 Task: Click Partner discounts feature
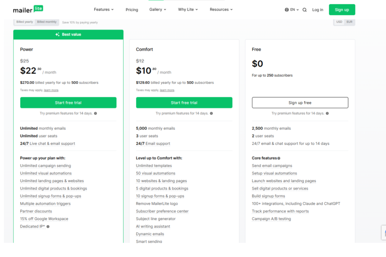(x=36, y=211)
